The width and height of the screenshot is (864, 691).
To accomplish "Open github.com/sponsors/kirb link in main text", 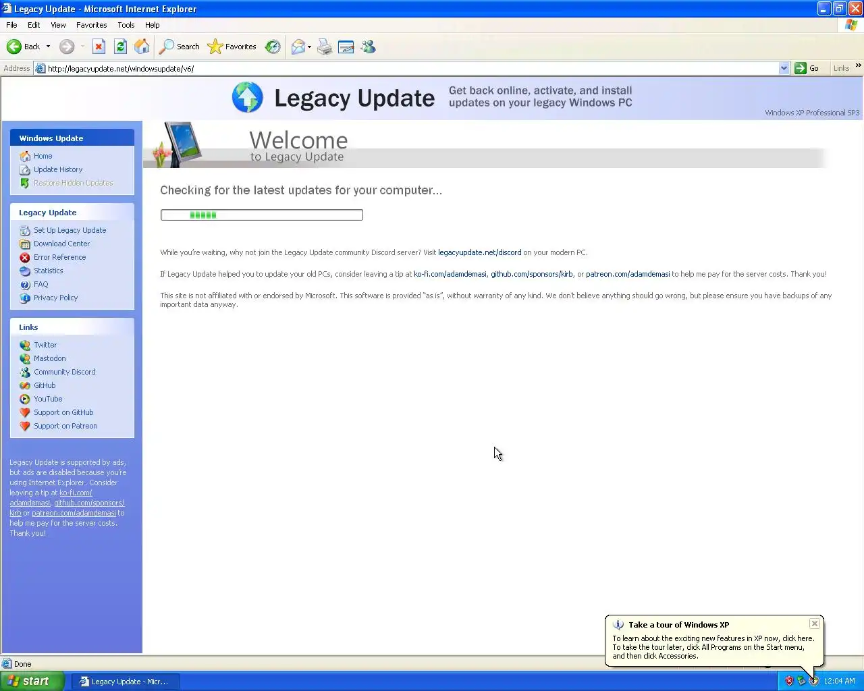I will [532, 274].
